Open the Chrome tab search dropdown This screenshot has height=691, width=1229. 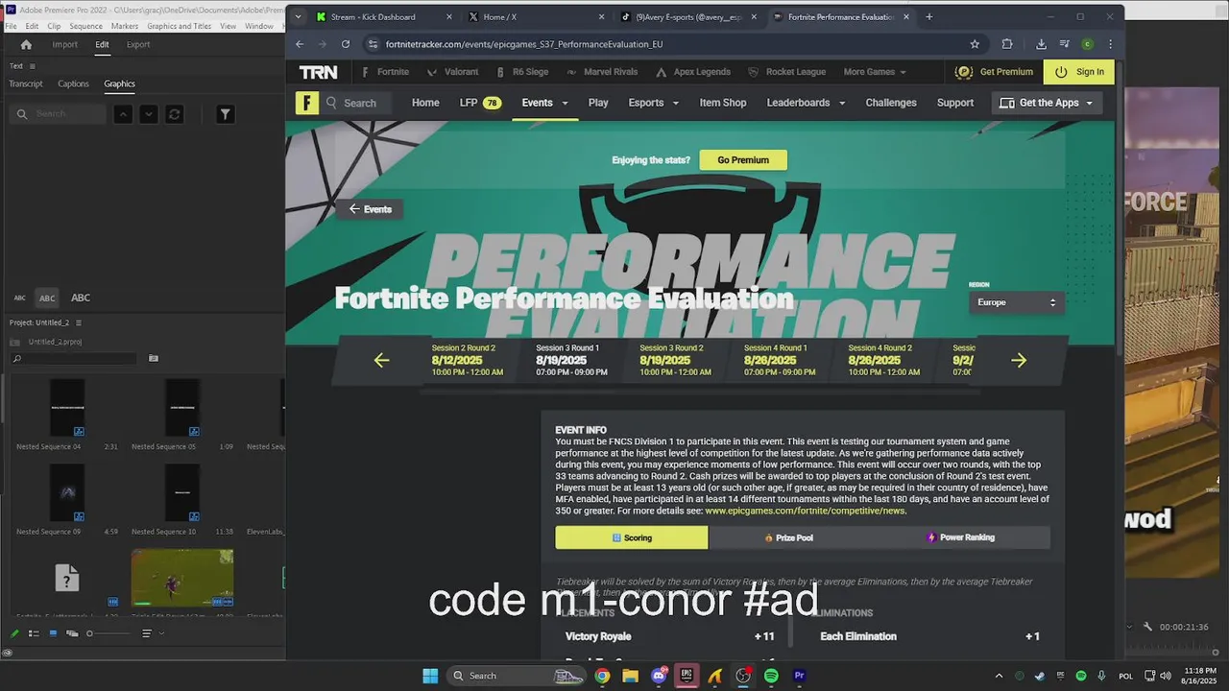click(298, 16)
